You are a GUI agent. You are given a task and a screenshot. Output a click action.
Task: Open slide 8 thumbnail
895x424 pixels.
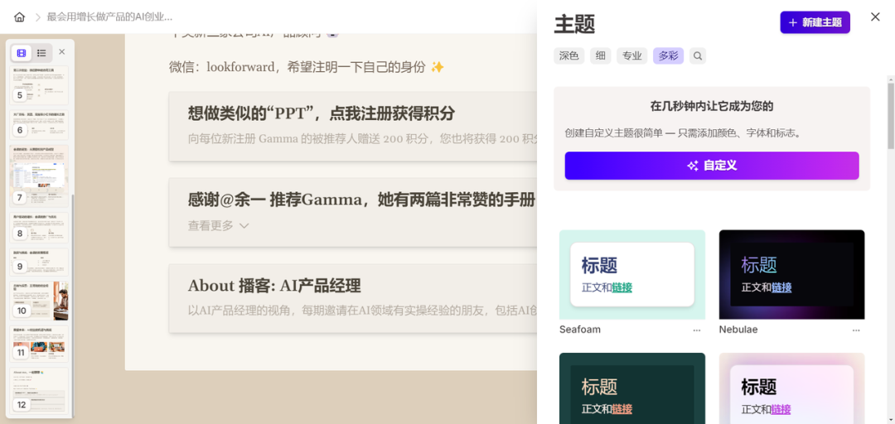tap(40, 227)
